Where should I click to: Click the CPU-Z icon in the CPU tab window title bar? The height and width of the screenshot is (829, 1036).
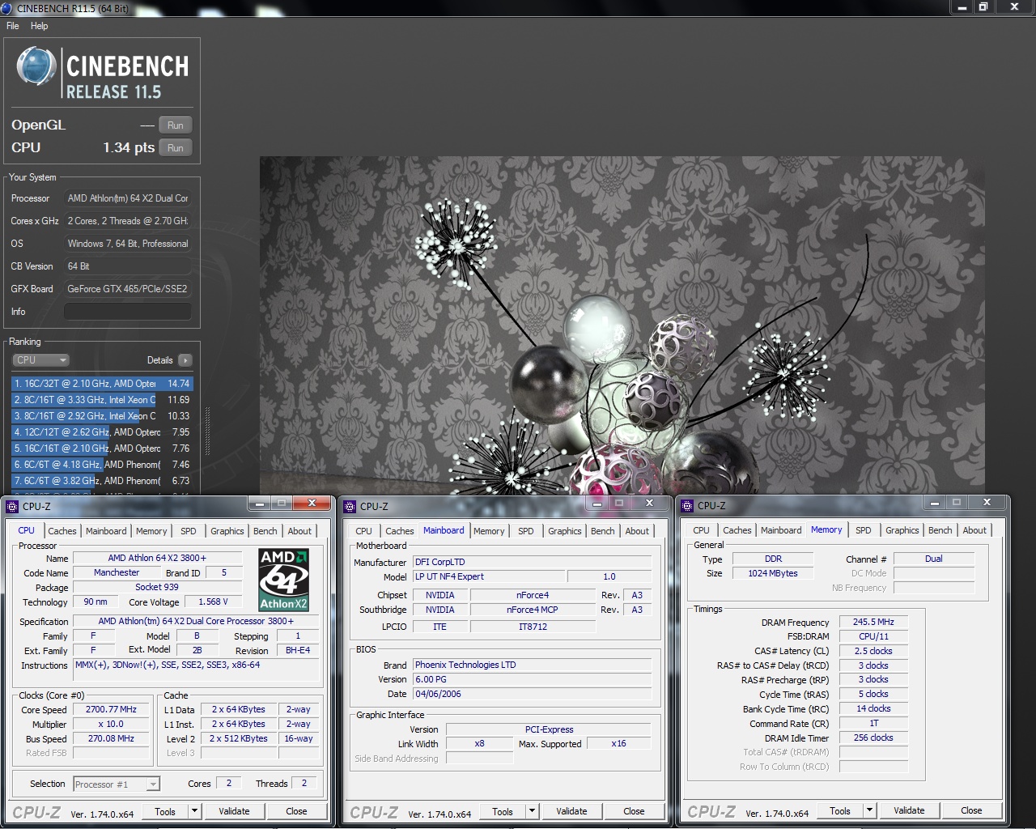click(11, 507)
